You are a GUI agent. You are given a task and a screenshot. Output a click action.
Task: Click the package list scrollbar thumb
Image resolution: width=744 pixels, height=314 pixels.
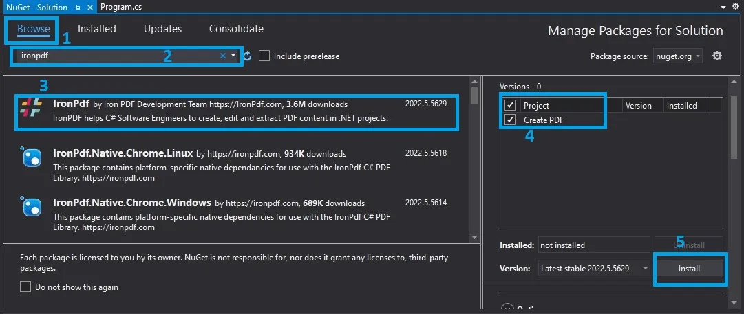474,96
